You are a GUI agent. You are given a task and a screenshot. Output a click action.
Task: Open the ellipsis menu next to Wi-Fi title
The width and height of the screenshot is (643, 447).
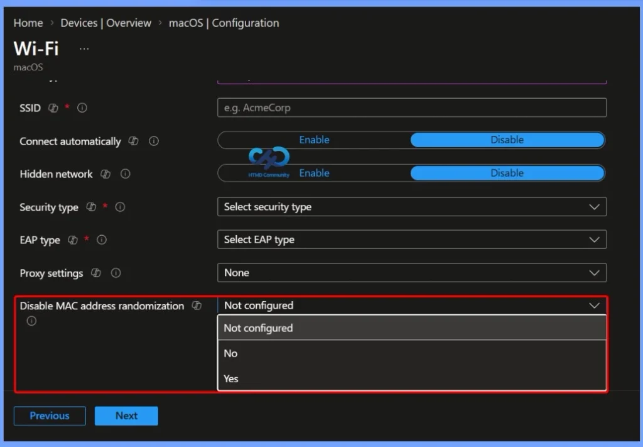point(84,49)
